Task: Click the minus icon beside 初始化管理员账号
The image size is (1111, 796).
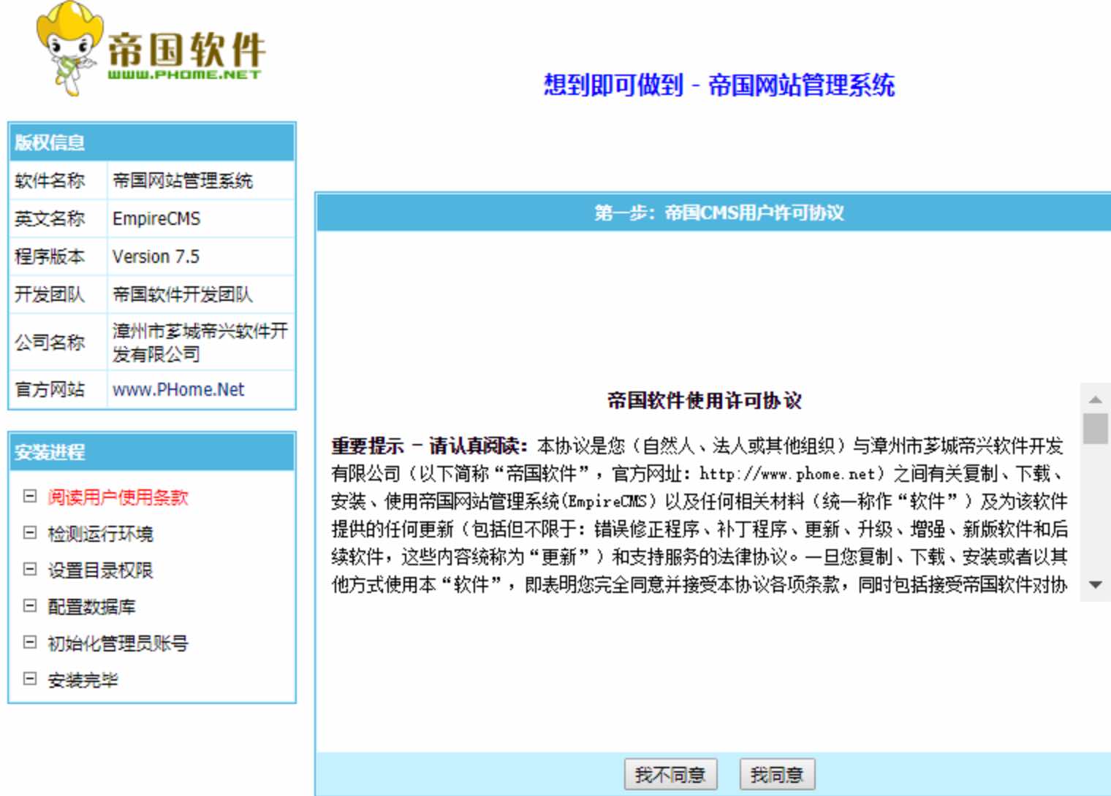Action: (x=30, y=643)
